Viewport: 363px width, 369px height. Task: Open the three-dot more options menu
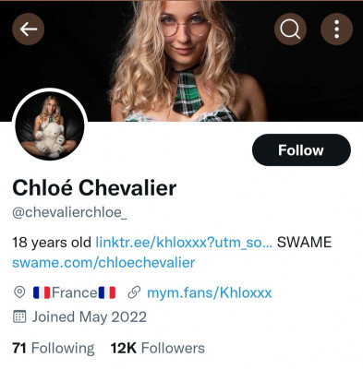(x=336, y=30)
